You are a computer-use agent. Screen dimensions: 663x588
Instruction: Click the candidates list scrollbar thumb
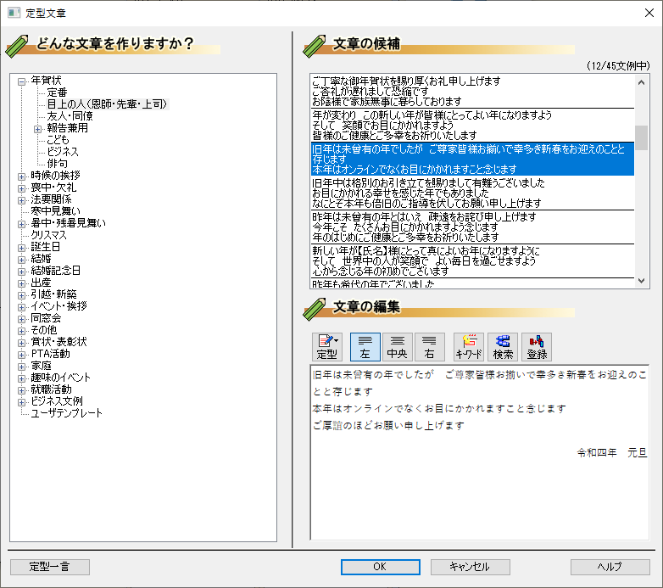(x=641, y=137)
